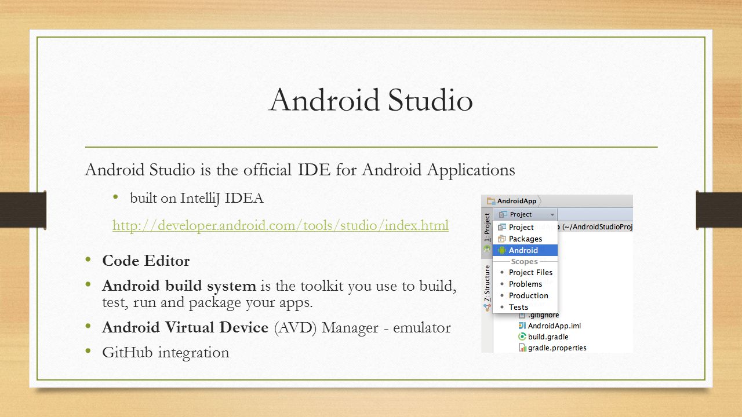Image resolution: width=742 pixels, height=417 pixels.
Task: Click the Structure tab's tree icon
Action: pos(487,307)
